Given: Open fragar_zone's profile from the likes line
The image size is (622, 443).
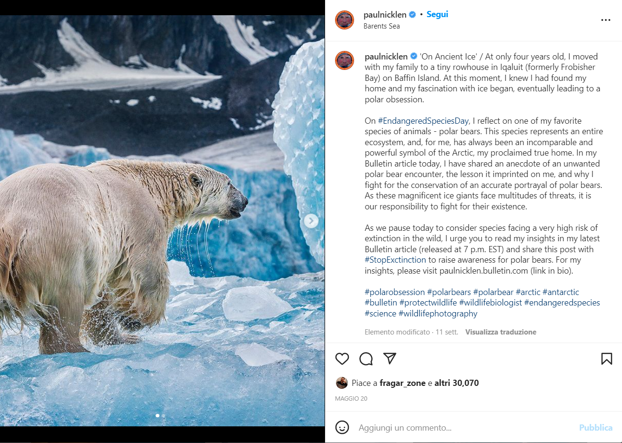Looking at the screenshot, I should 403,383.
